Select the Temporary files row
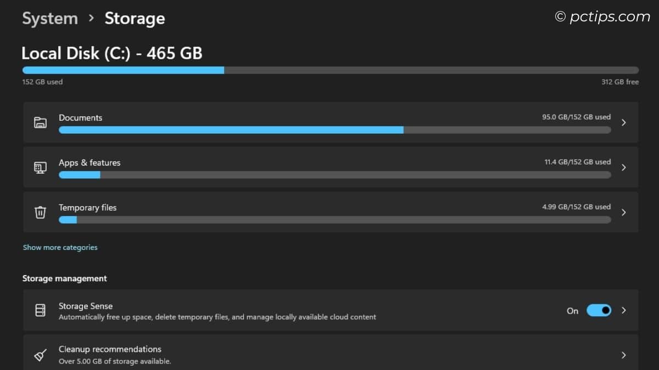 [x=329, y=212]
